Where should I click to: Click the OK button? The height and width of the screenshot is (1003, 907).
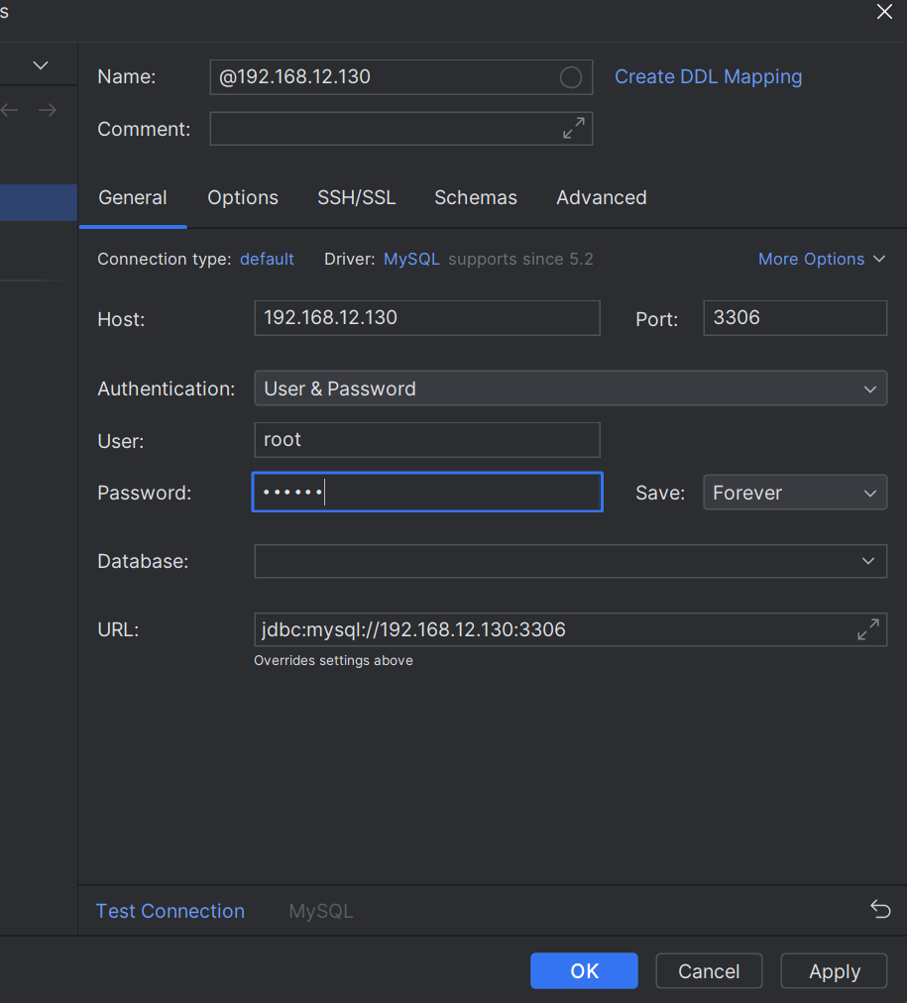pos(584,971)
